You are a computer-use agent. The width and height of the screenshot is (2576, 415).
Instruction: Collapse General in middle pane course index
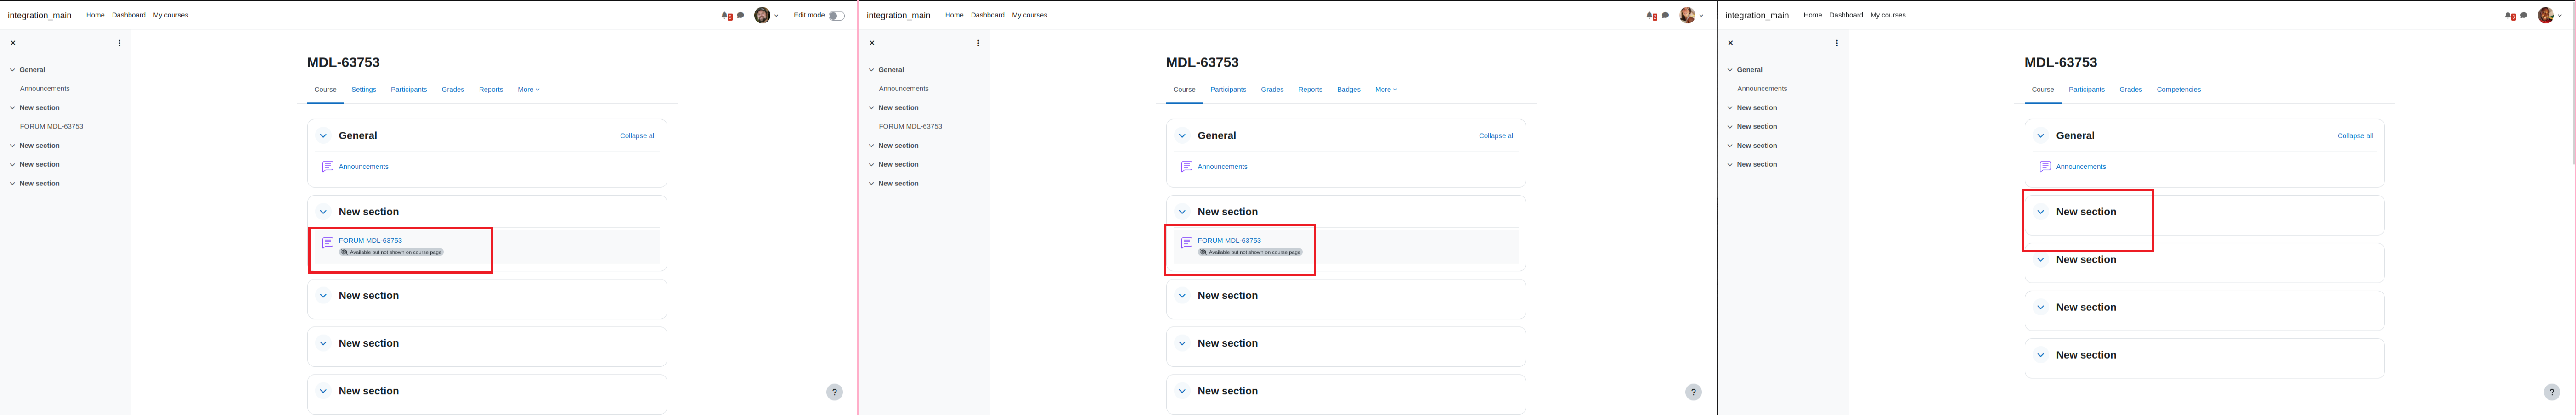pos(872,70)
